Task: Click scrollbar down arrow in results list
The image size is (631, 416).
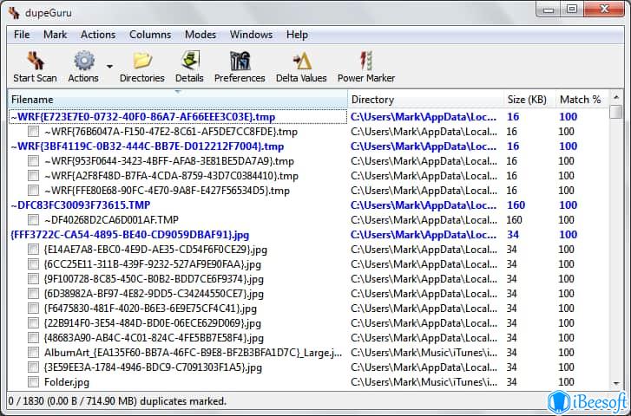Action: 615,384
